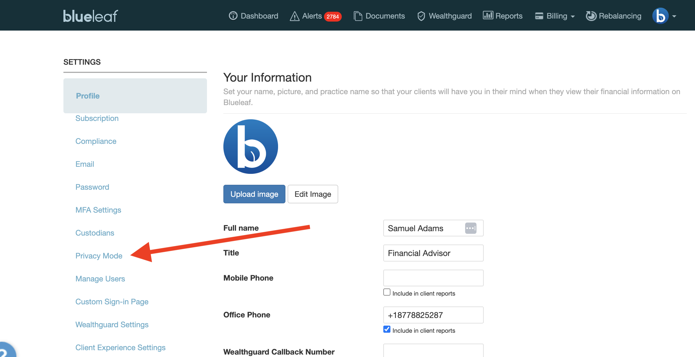The width and height of the screenshot is (695, 357).
Task: Click the Rebalancing circular icon
Action: coord(591,16)
